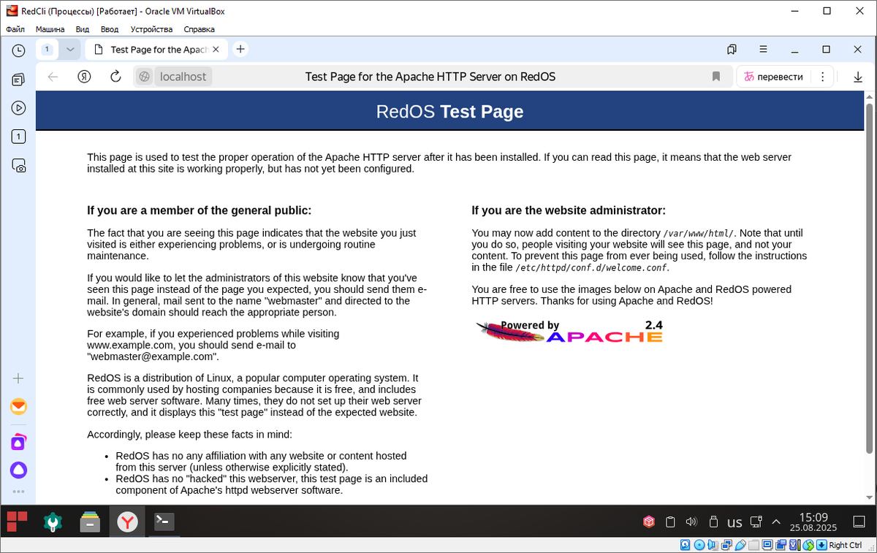This screenshot has height=553, width=877.
Task: Click VirtualBox mouse integration status icon
Action: (x=808, y=545)
